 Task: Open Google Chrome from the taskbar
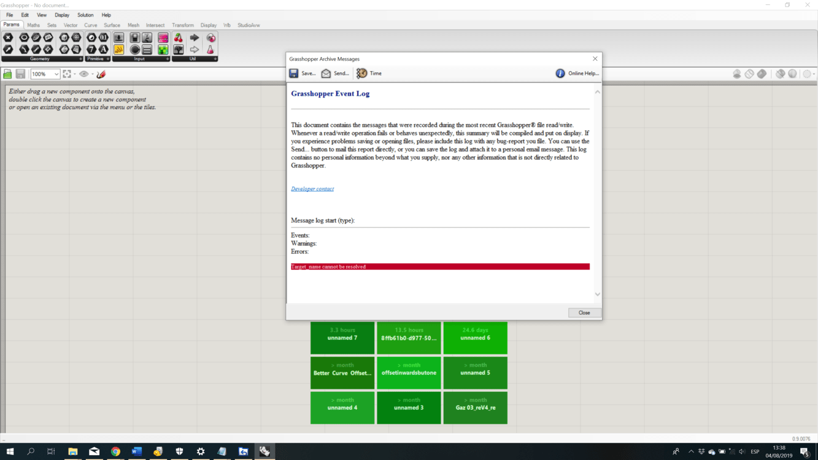tap(115, 451)
